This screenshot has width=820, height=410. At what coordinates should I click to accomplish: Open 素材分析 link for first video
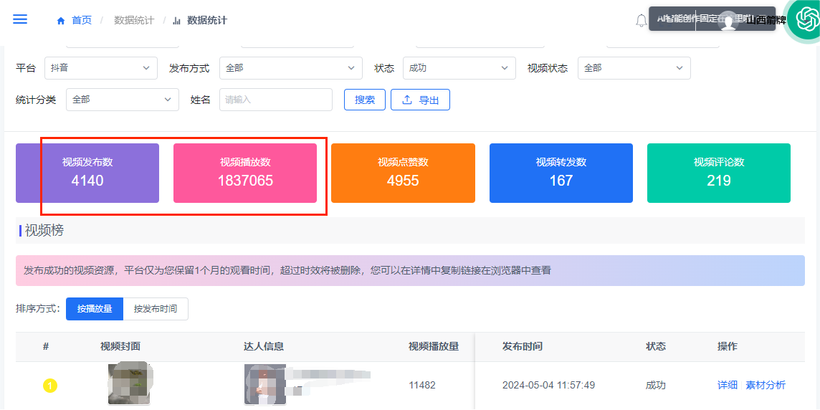tap(765, 386)
